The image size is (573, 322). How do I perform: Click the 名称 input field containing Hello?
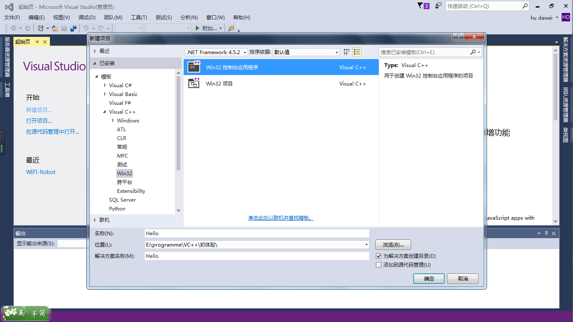(x=257, y=233)
